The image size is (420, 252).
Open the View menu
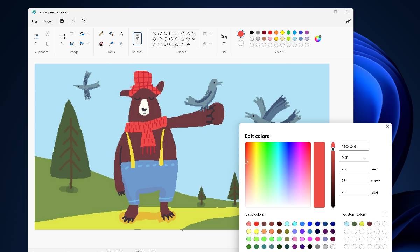point(48,21)
